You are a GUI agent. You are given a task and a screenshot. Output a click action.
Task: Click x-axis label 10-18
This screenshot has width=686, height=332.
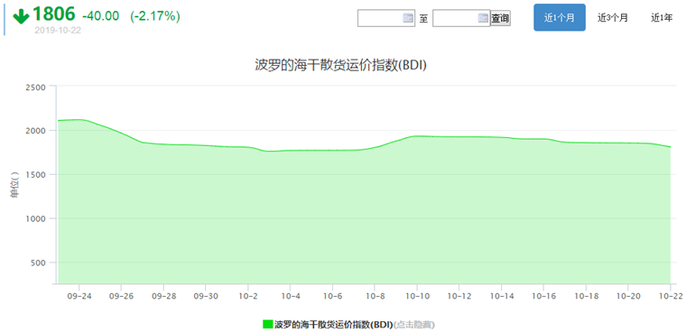point(586,296)
